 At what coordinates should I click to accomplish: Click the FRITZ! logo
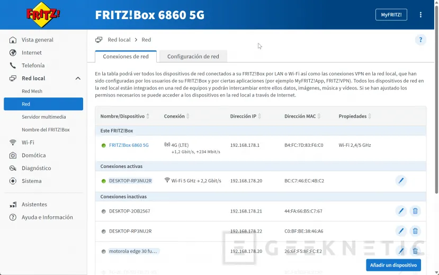tap(43, 14)
